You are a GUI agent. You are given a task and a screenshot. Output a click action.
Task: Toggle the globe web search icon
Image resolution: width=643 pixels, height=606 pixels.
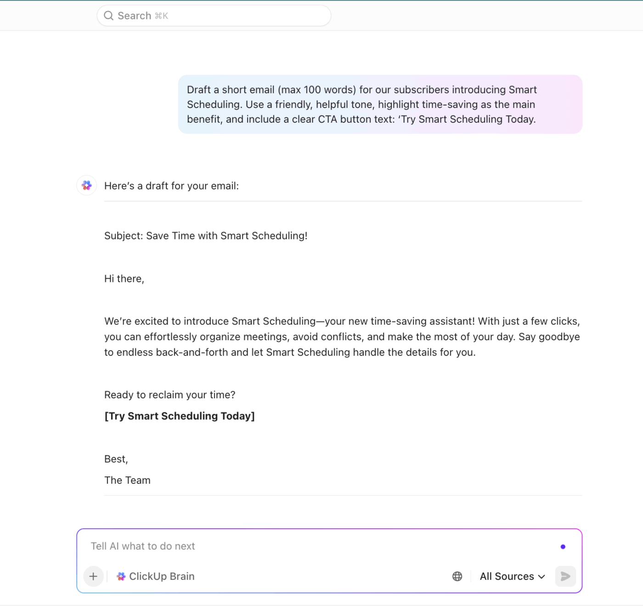[x=457, y=576]
